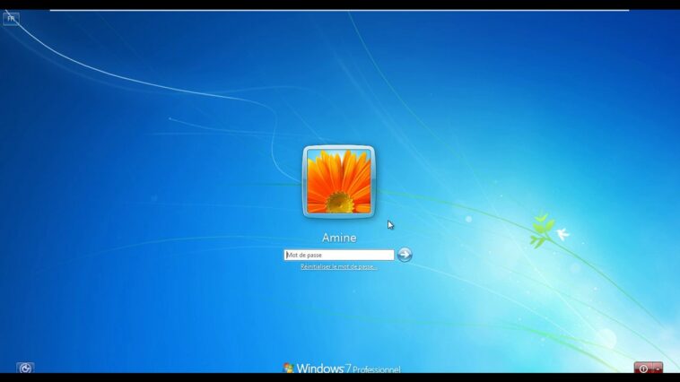The height and width of the screenshot is (382, 680).
Task: Click the center of the orange flower
Action: [x=340, y=202]
